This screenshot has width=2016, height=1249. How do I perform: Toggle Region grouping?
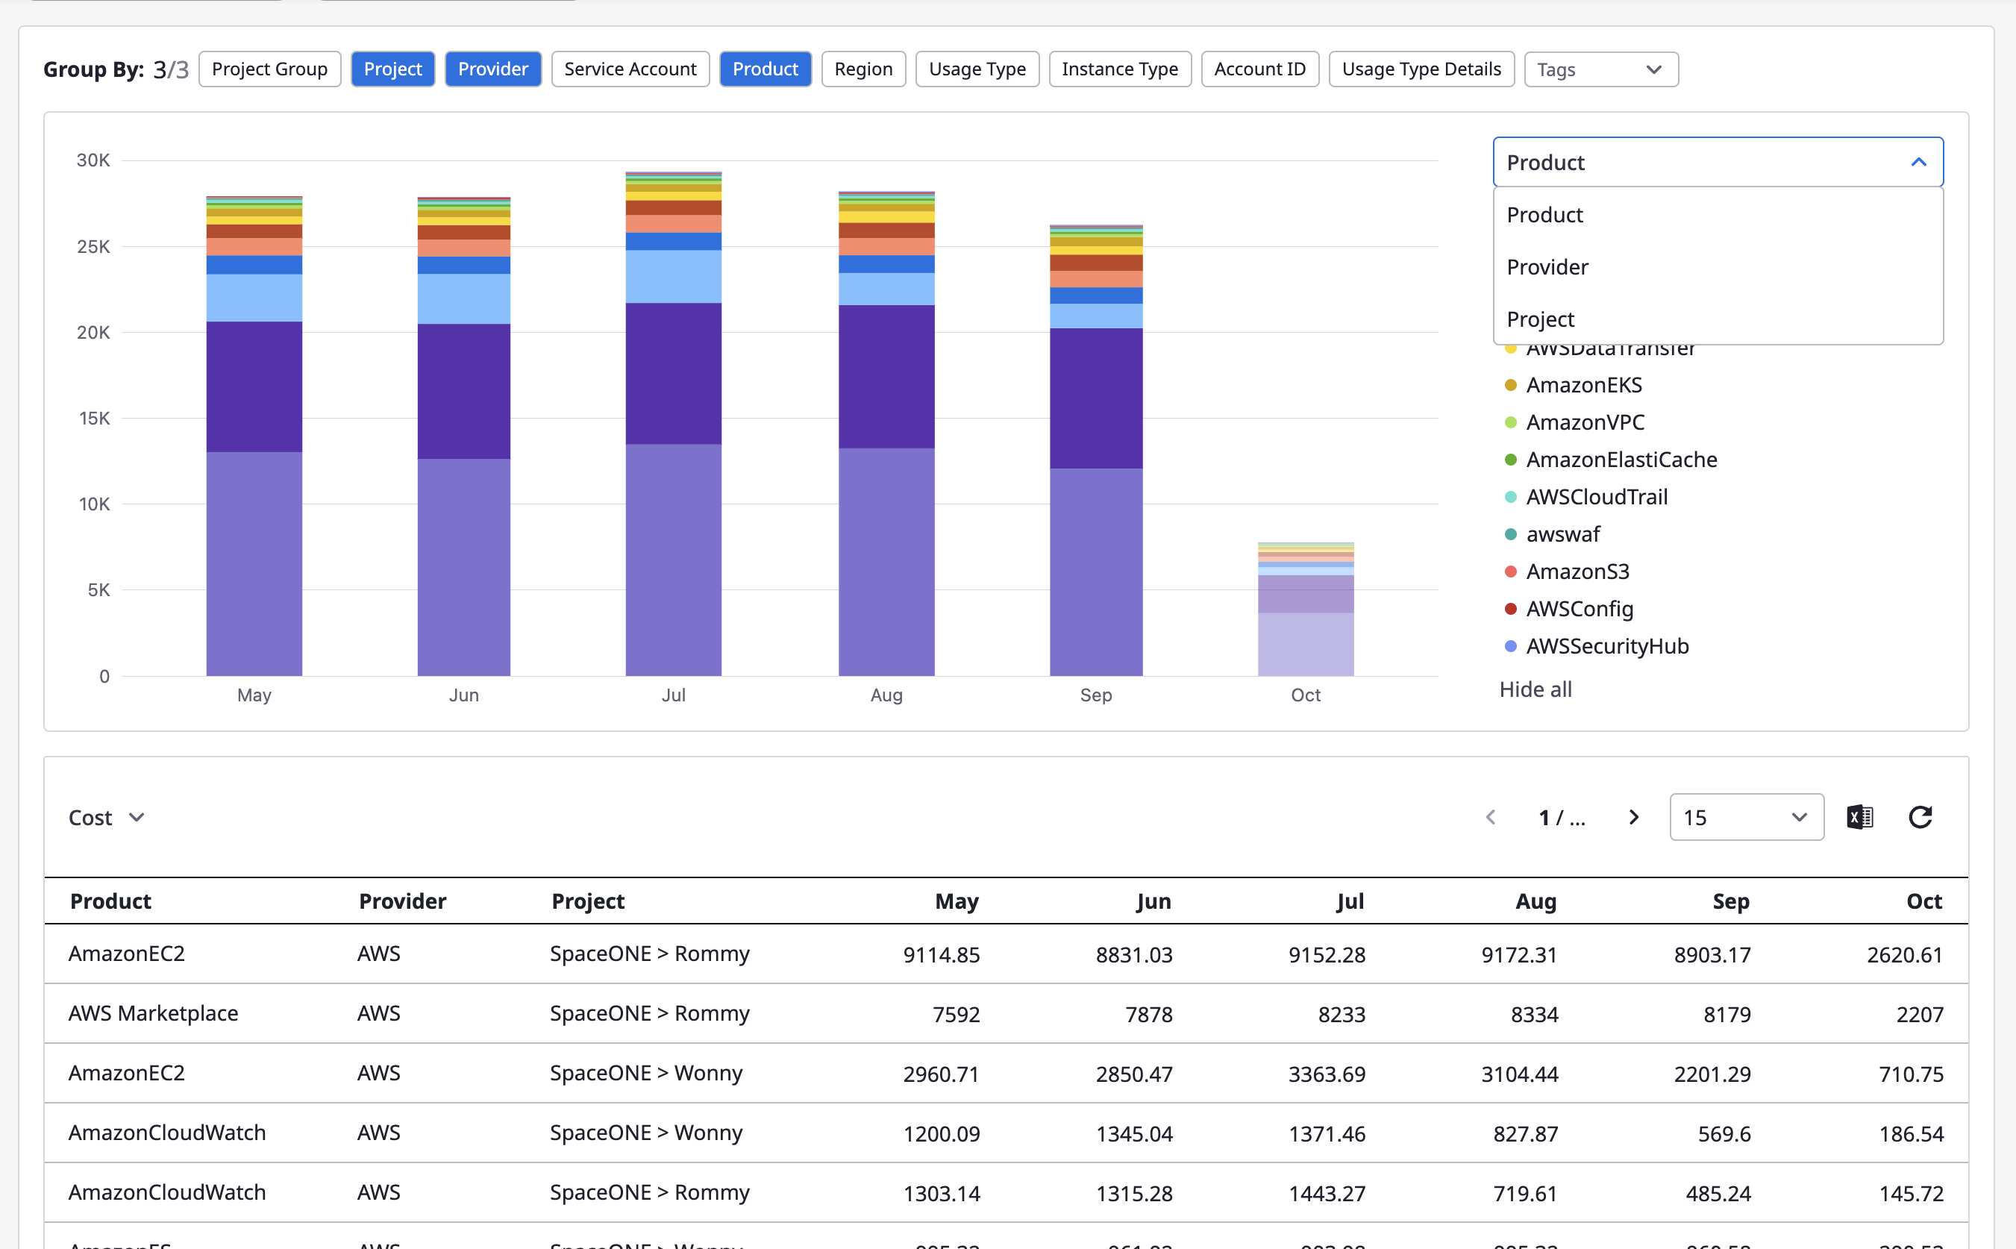[x=863, y=69]
